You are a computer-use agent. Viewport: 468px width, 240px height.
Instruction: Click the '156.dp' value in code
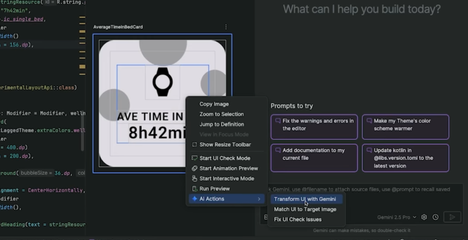click(x=20, y=45)
